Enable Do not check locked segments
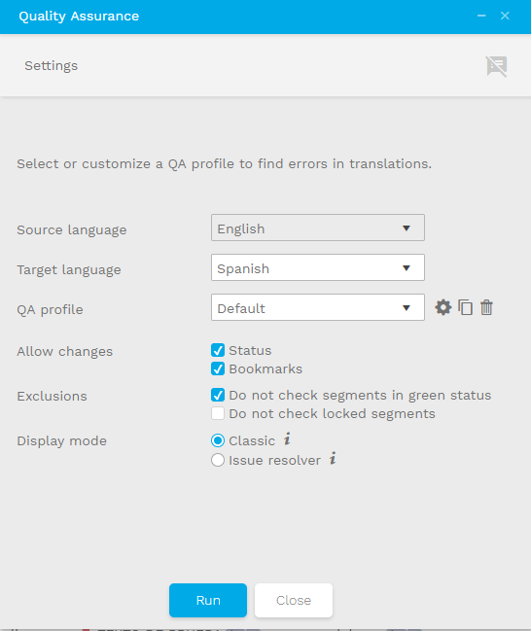 (x=218, y=413)
